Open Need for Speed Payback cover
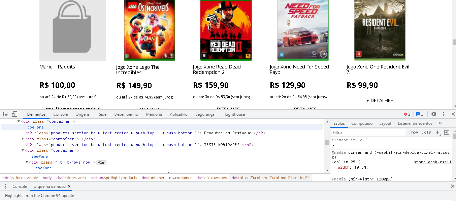Viewport: 456px width, 201px height. point(303,30)
